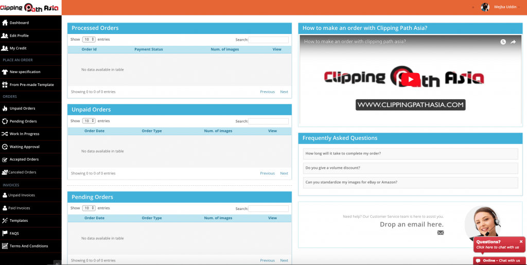Click the Terms And Conditions grid icon
The image size is (527, 265).
5,246
